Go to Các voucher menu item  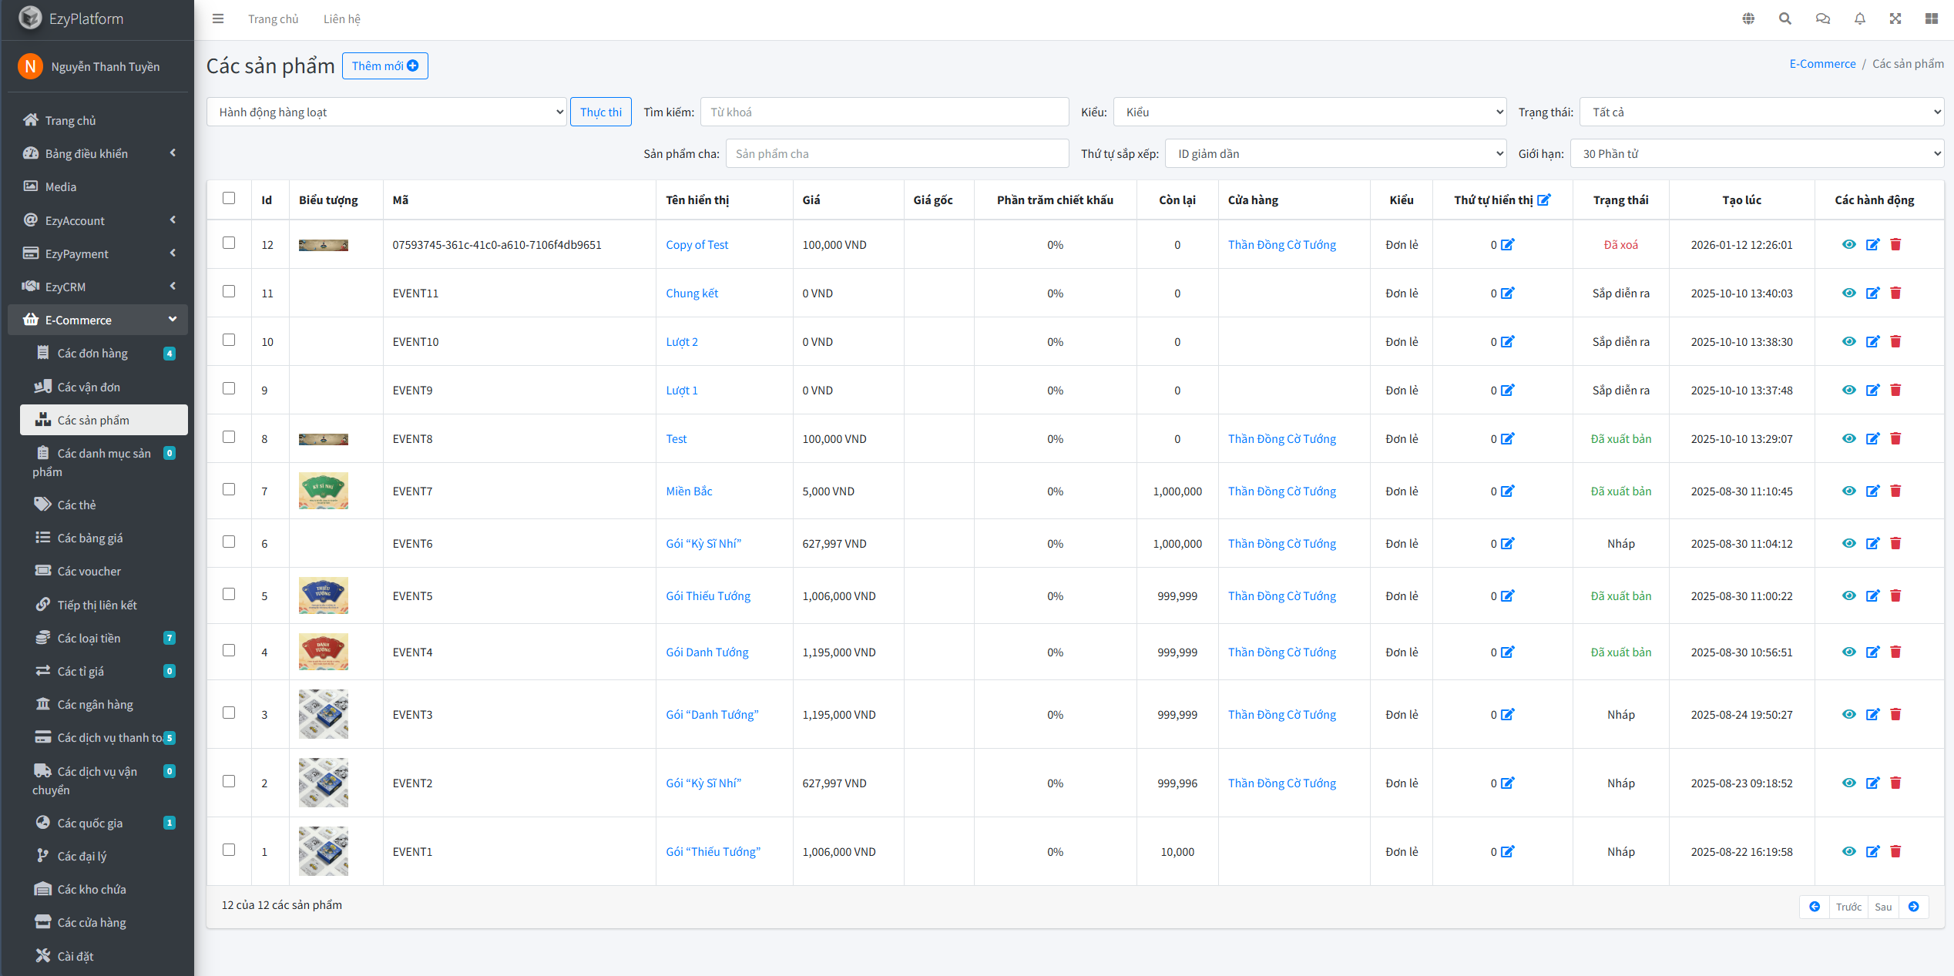point(89,571)
